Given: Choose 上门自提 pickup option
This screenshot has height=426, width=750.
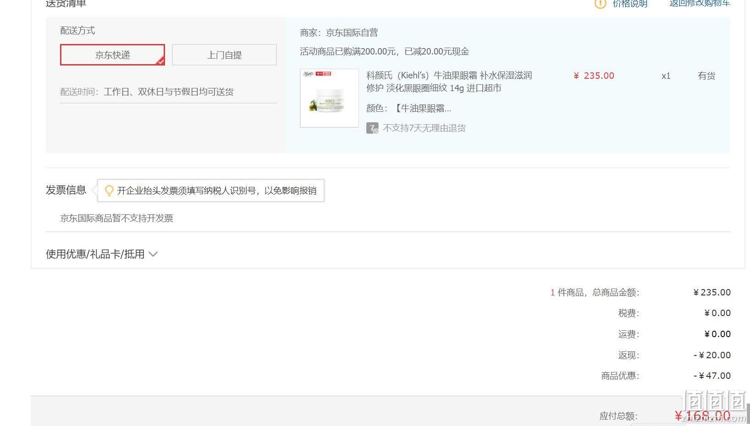Looking at the screenshot, I should pyautogui.click(x=224, y=55).
